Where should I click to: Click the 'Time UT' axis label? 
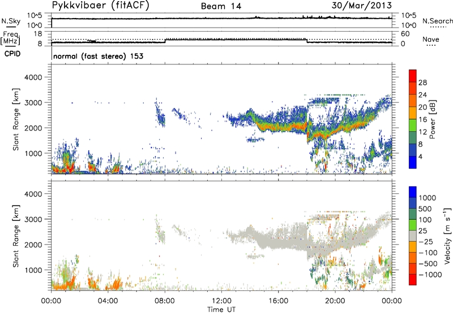tap(221, 310)
